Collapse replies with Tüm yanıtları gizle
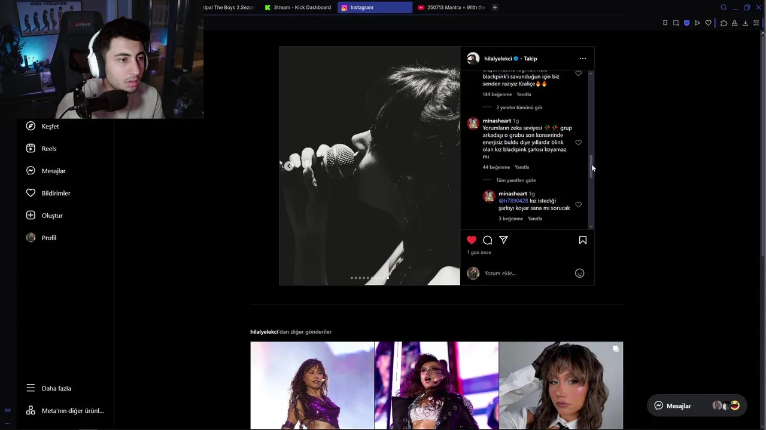Viewport: 766px width, 430px height. [x=516, y=180]
